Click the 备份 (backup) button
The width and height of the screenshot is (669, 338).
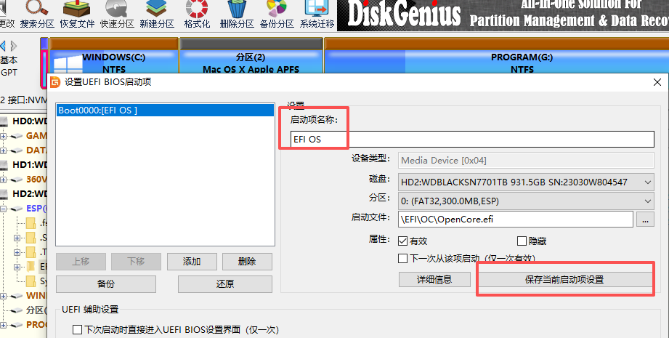pos(106,283)
